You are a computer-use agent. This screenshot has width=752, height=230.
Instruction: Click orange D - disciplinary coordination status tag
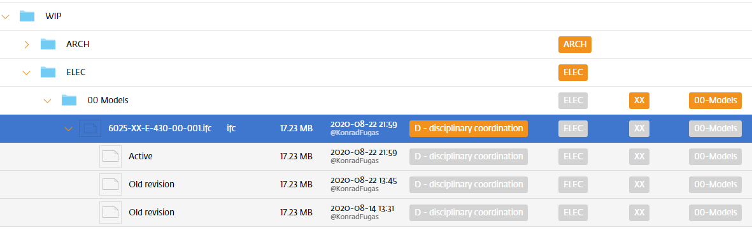468,128
